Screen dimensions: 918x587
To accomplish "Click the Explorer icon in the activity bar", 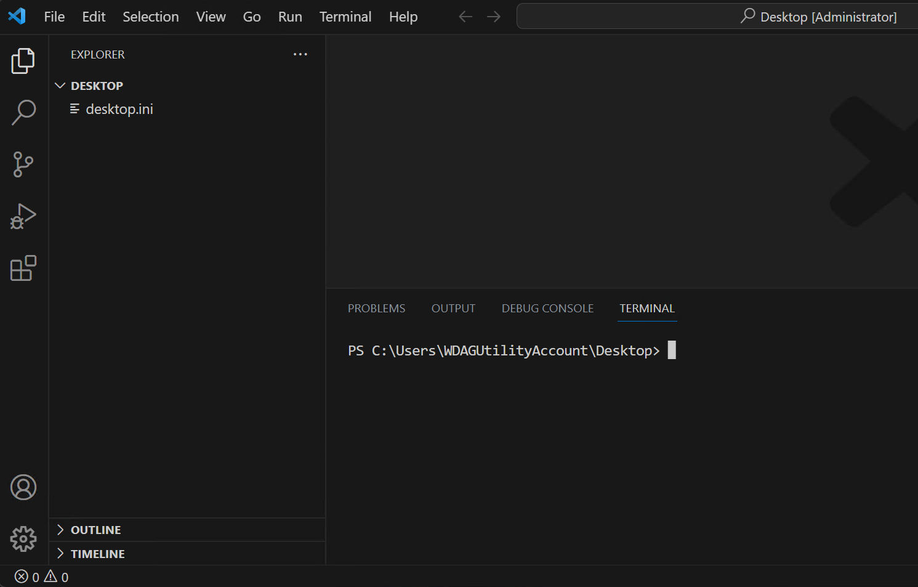I will [23, 61].
